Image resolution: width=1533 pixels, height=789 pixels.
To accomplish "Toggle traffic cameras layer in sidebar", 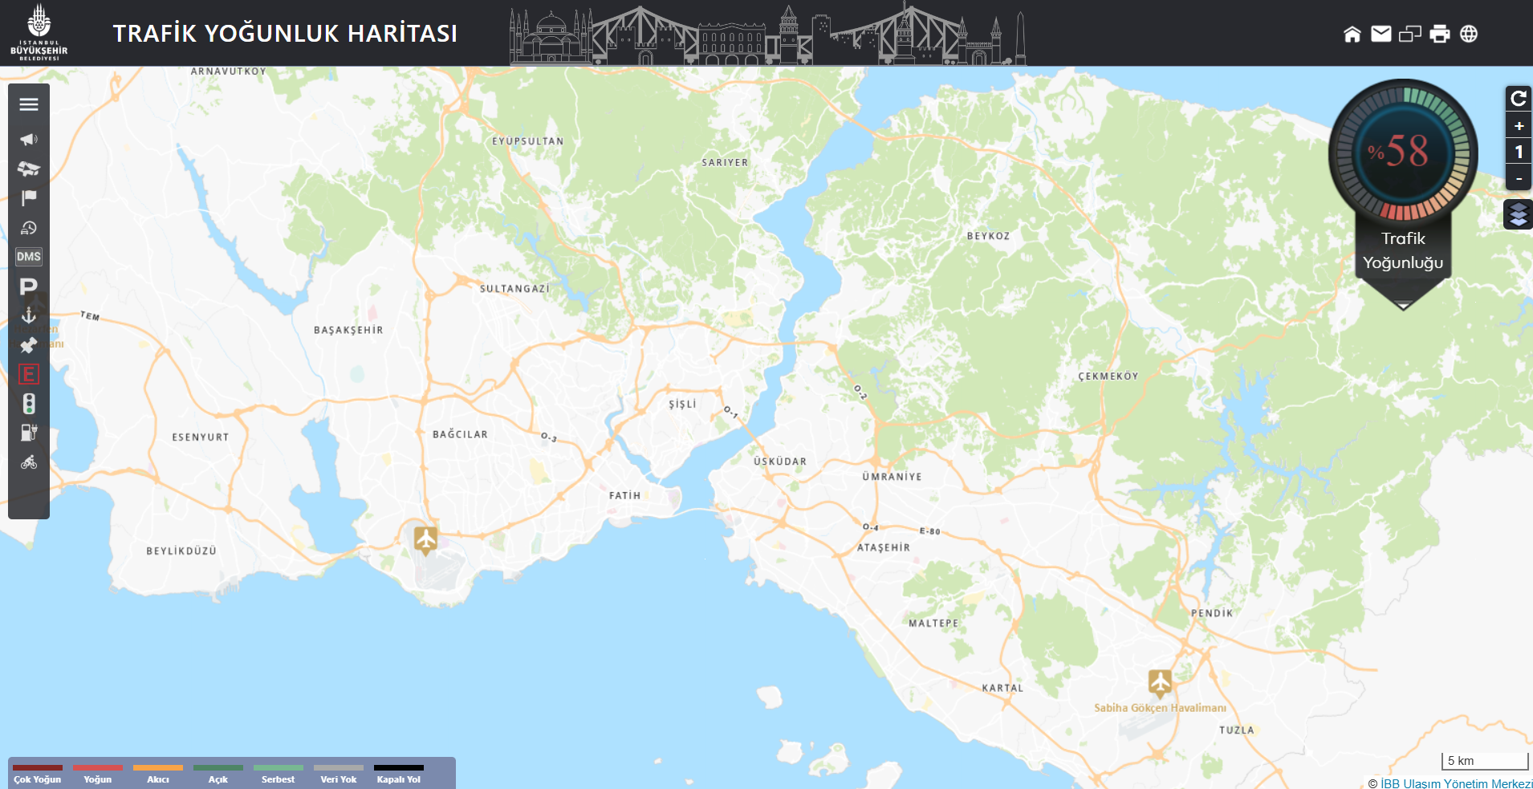I will [29, 169].
